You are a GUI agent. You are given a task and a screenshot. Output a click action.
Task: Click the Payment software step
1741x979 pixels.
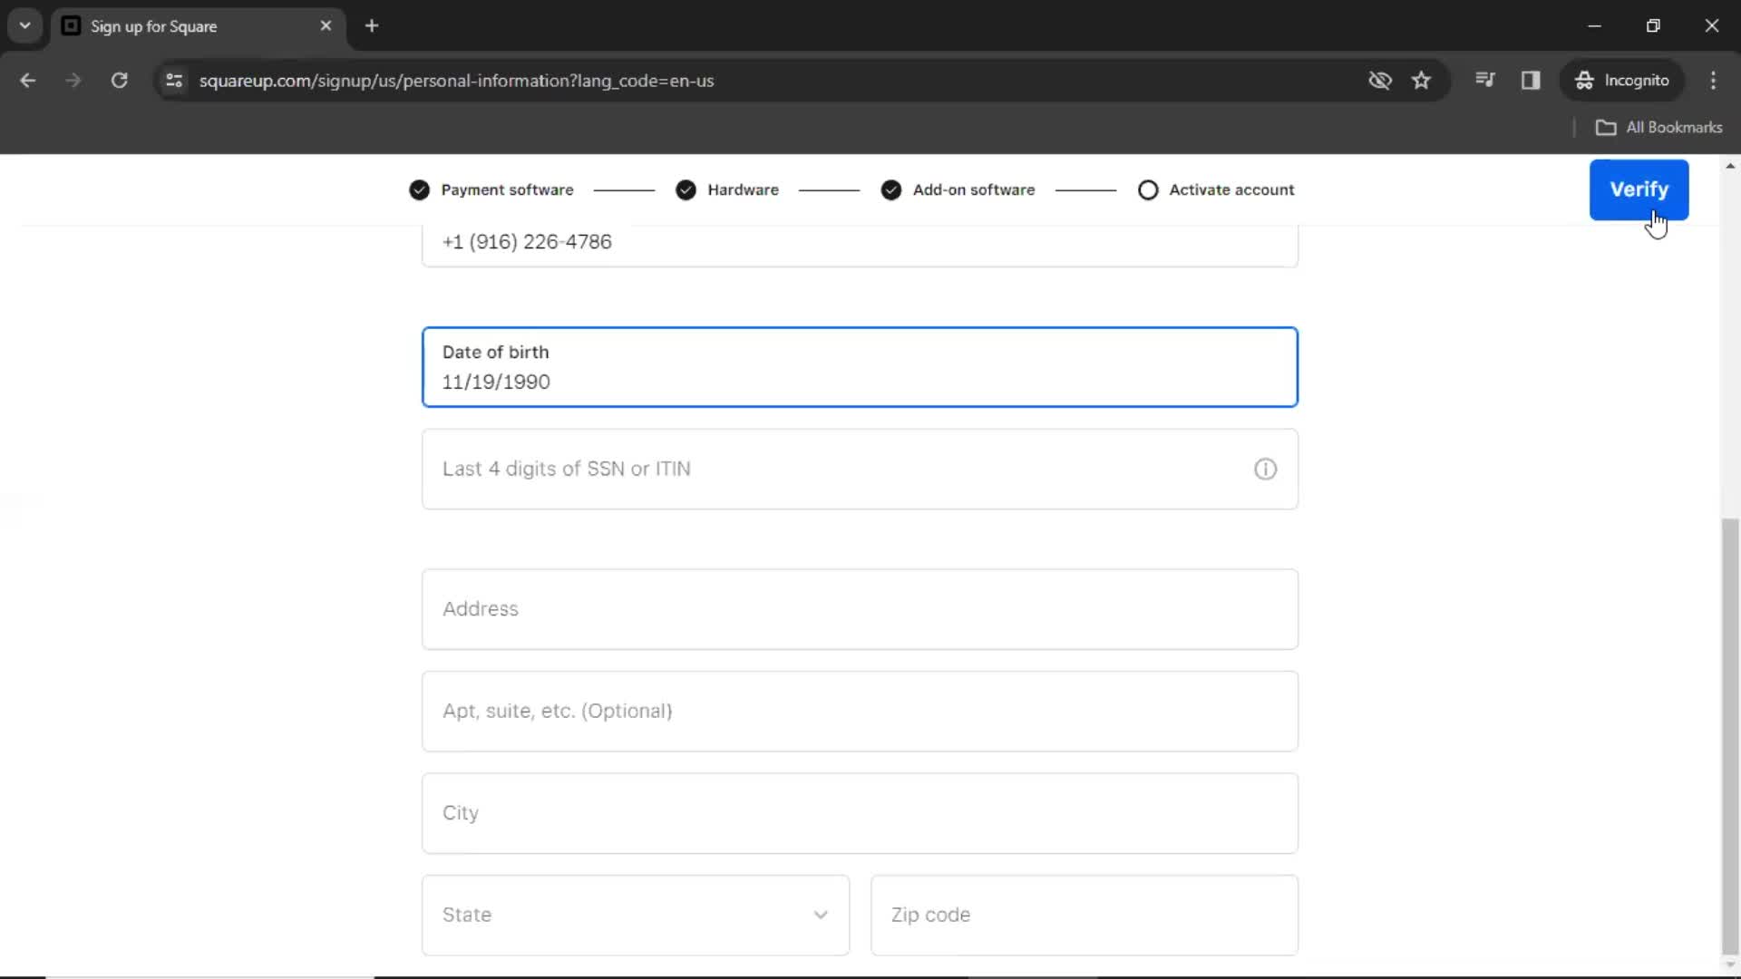491,189
